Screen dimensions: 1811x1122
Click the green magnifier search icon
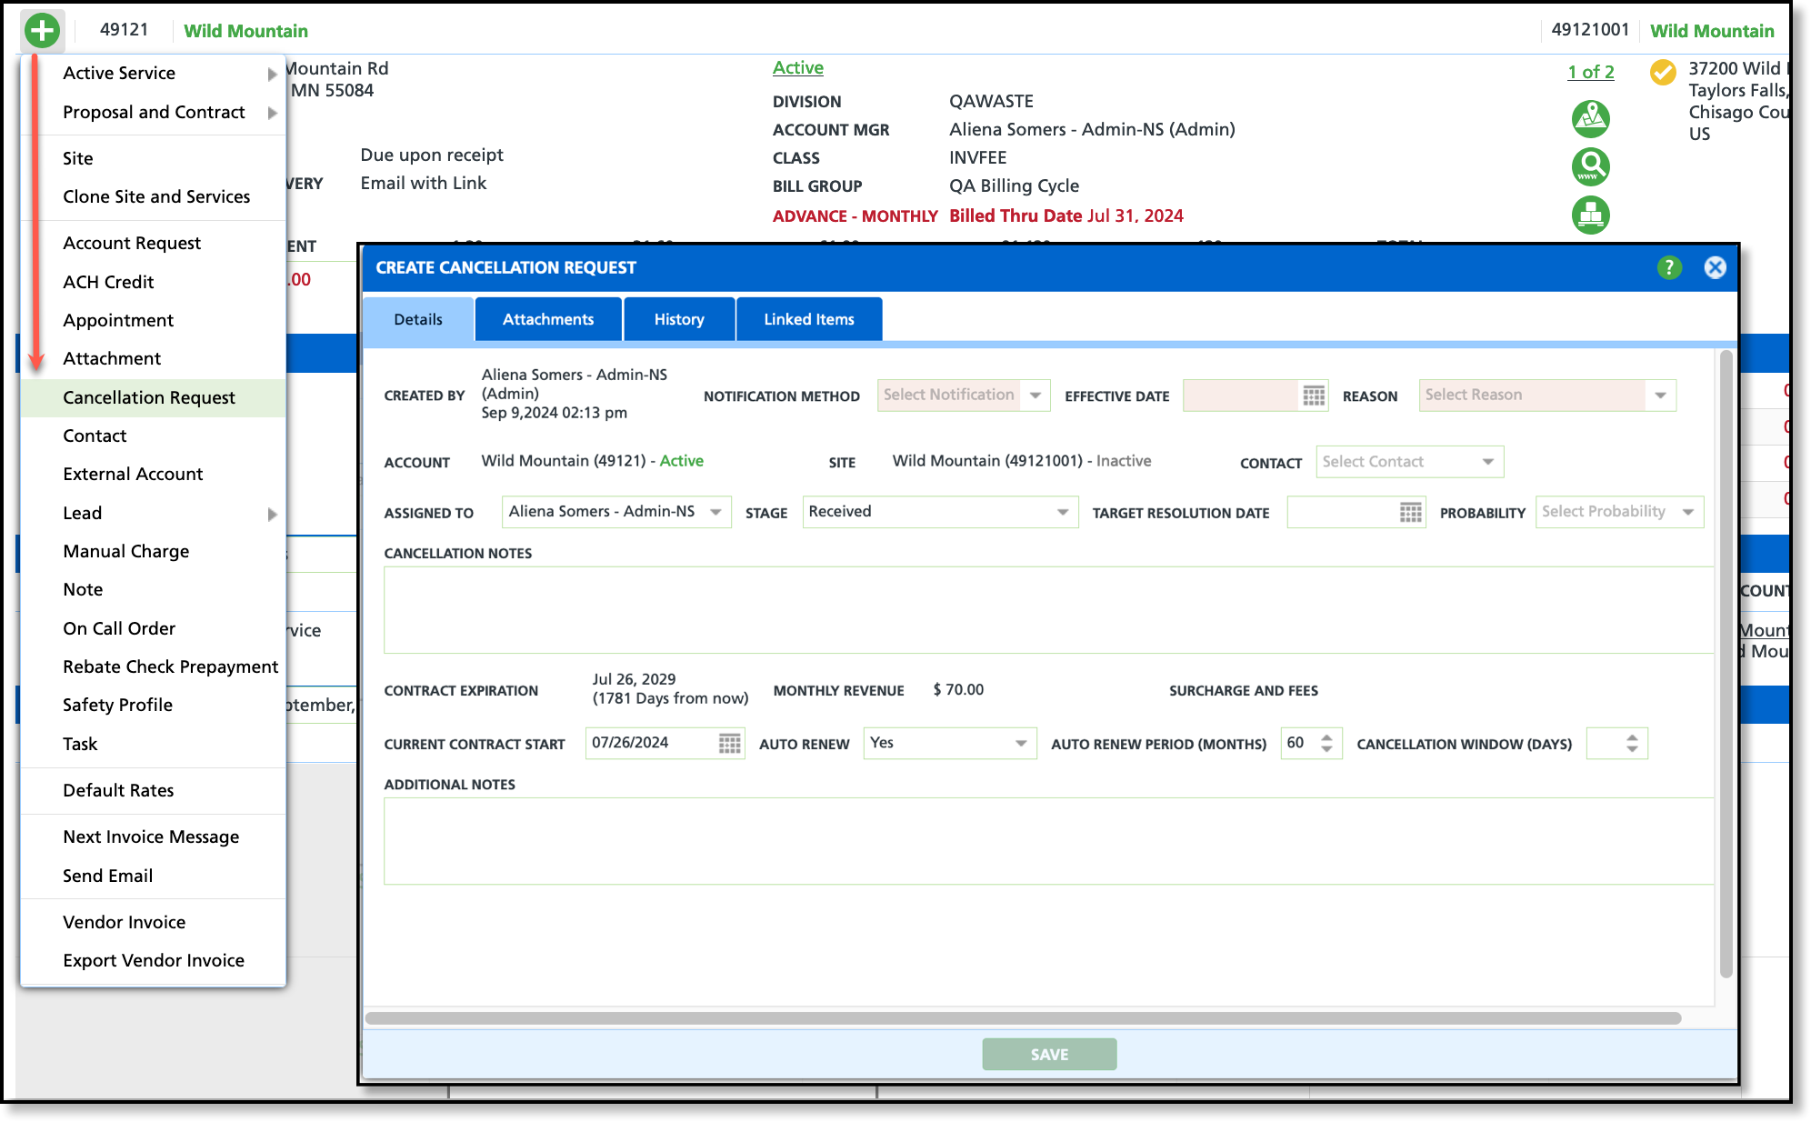(x=1590, y=166)
